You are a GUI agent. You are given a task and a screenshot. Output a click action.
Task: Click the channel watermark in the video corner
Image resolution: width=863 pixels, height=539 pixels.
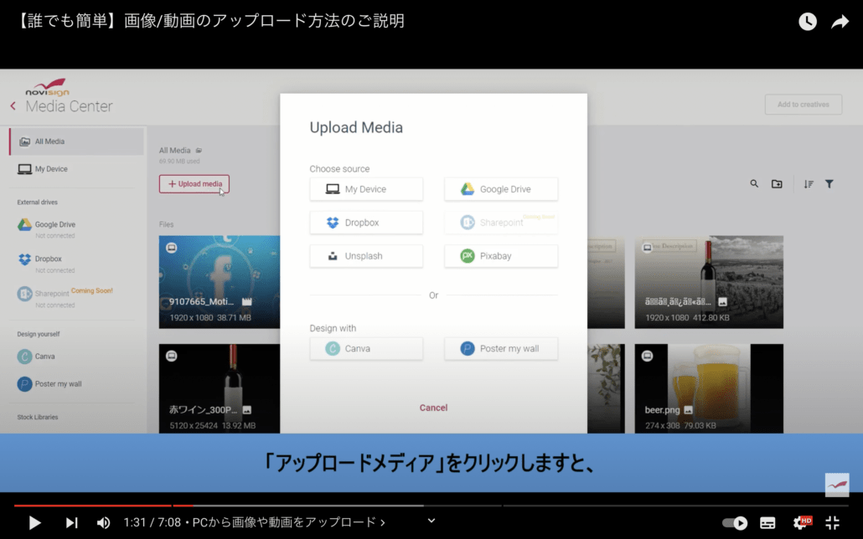pos(836,485)
